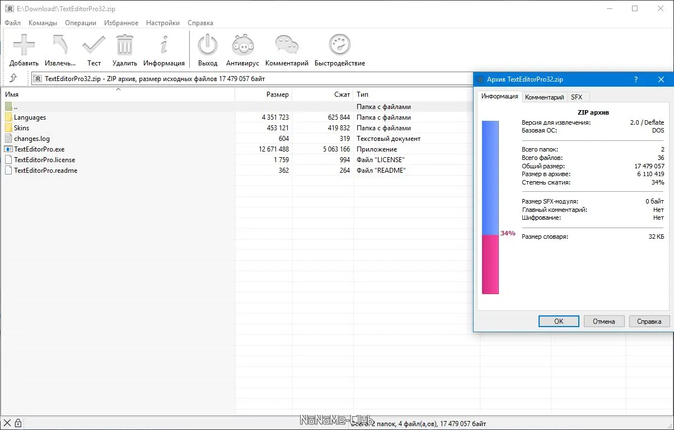This screenshot has width=674, height=430.
Task: Click Файл "LICENSE" type cell
Action: tap(380, 160)
